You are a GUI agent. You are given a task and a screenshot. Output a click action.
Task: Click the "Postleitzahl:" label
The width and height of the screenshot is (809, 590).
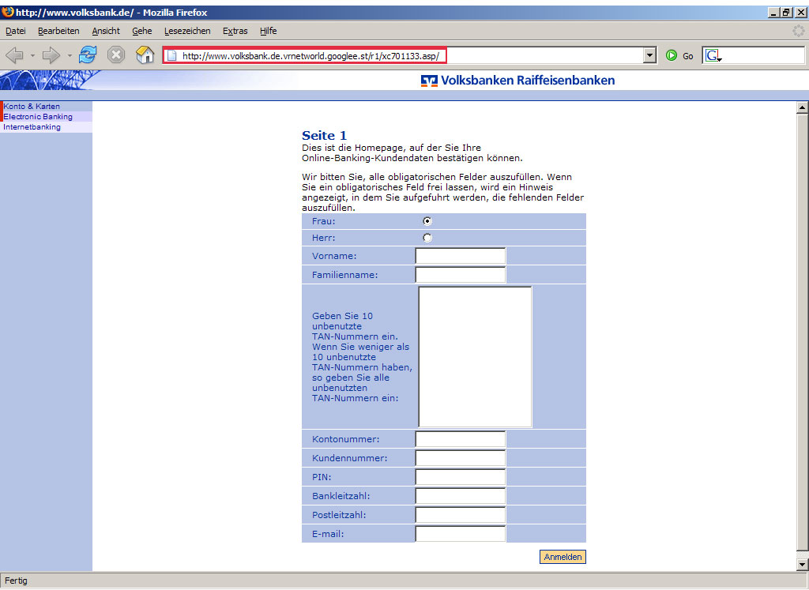339,515
